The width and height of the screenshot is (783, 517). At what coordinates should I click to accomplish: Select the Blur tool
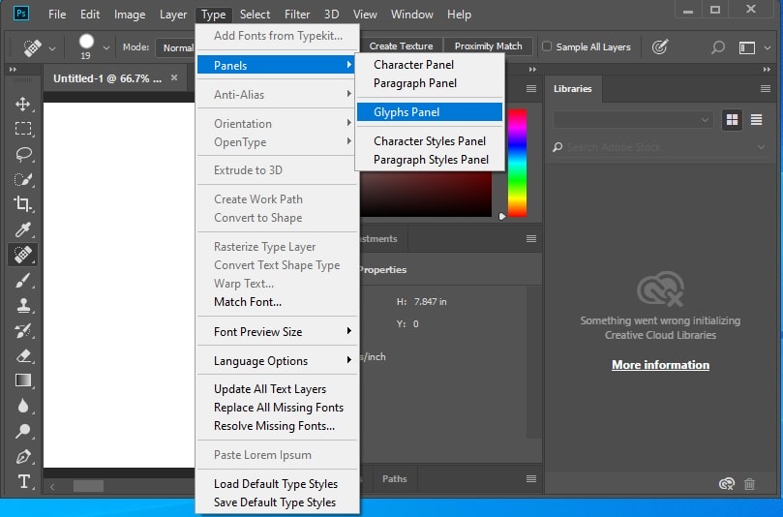pyautogui.click(x=22, y=406)
